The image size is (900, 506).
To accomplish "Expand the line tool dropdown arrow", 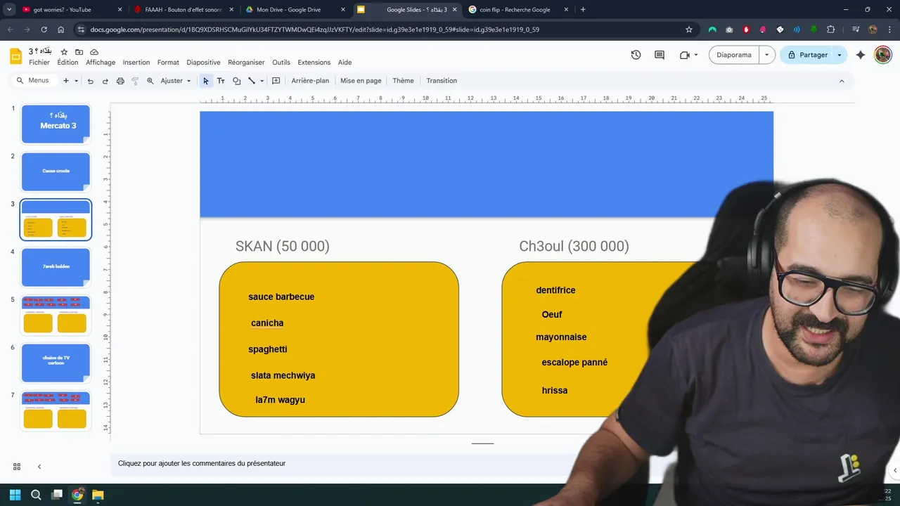I will [262, 81].
